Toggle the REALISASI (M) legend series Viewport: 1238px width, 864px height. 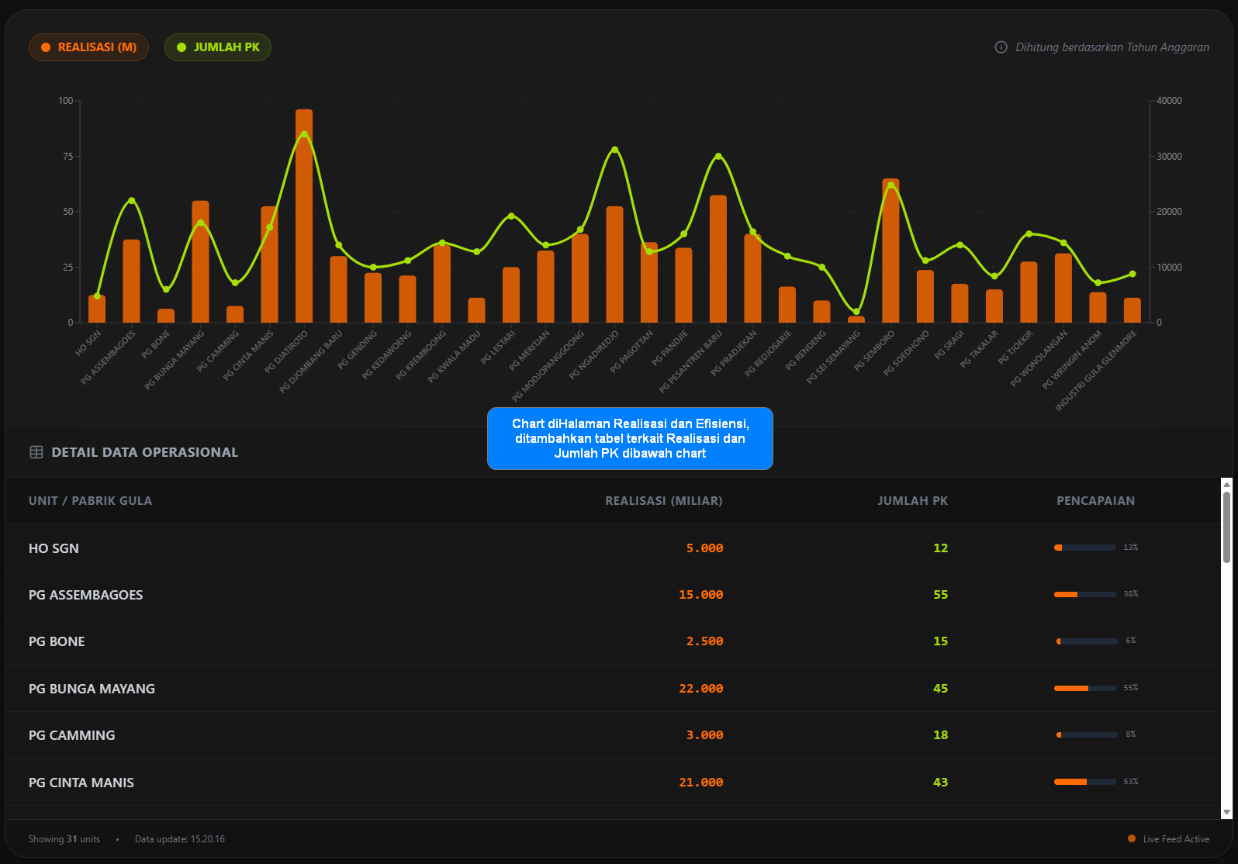[x=88, y=47]
